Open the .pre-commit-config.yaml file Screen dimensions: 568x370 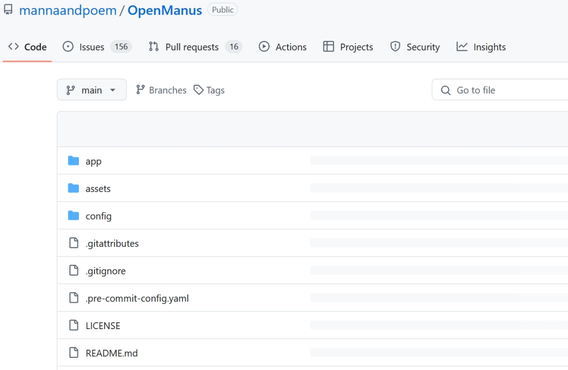(x=137, y=299)
